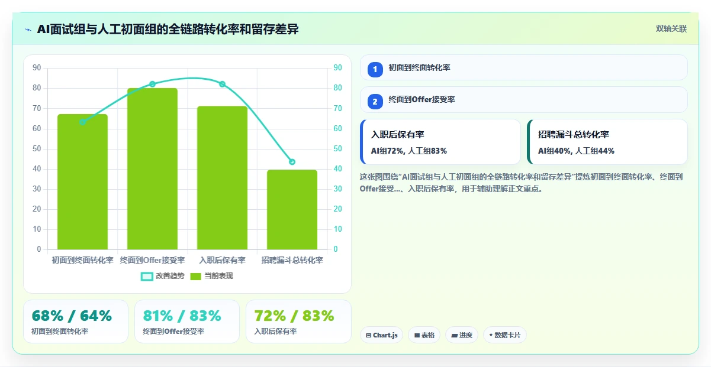Click the right axis value 90
The image size is (711, 367).
338,68
